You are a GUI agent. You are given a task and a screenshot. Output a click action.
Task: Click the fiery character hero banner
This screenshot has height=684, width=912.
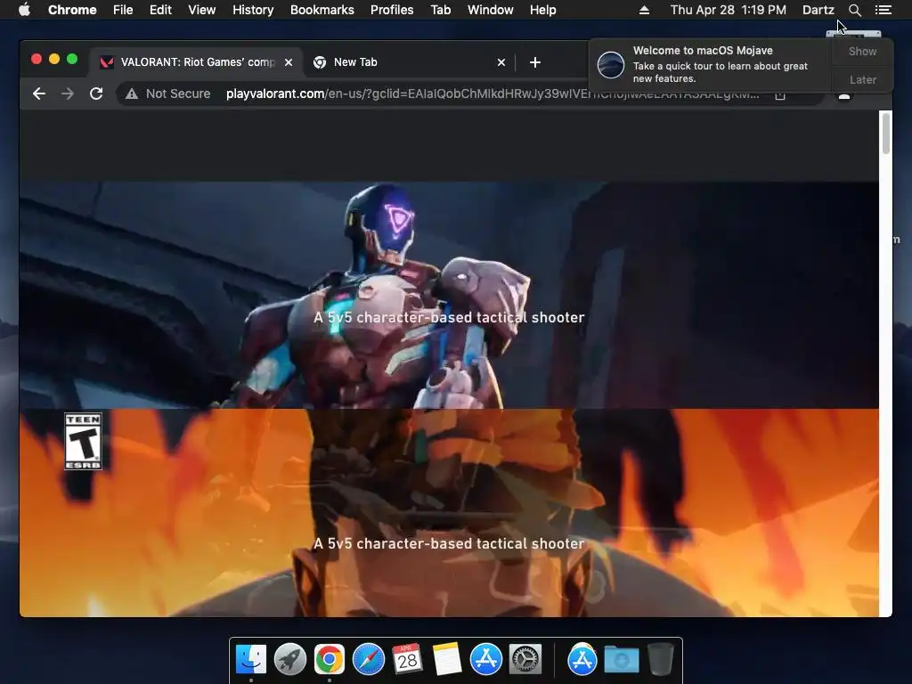pyautogui.click(x=449, y=512)
